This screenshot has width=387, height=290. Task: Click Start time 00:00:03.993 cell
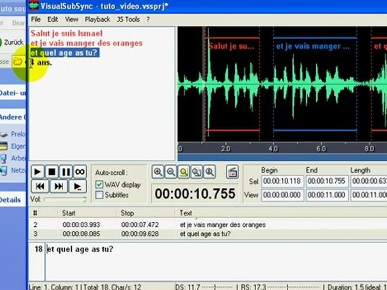click(81, 225)
